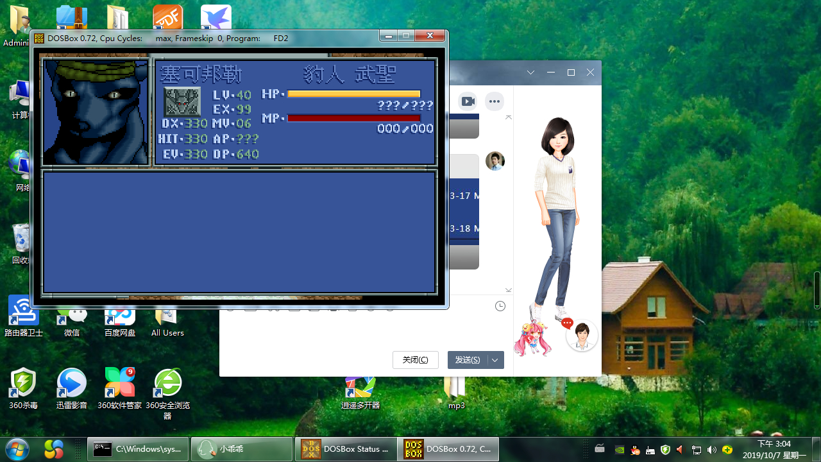The image size is (821, 462).
Task: Open the blue archive shortcut on desktop
Action: pos(71,17)
